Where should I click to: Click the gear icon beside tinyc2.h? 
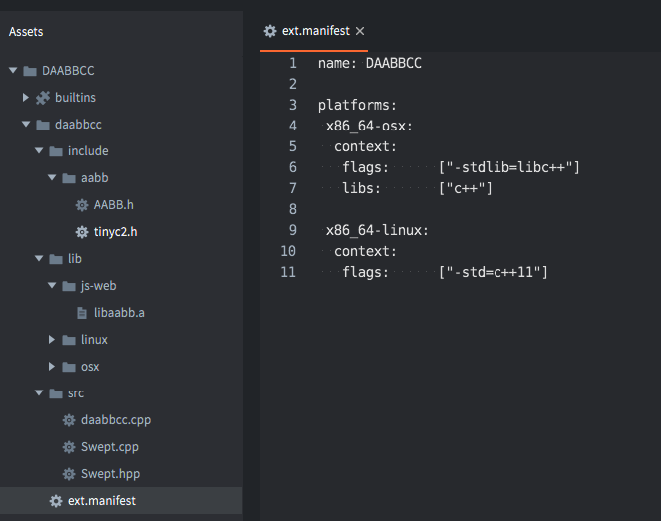(x=82, y=232)
